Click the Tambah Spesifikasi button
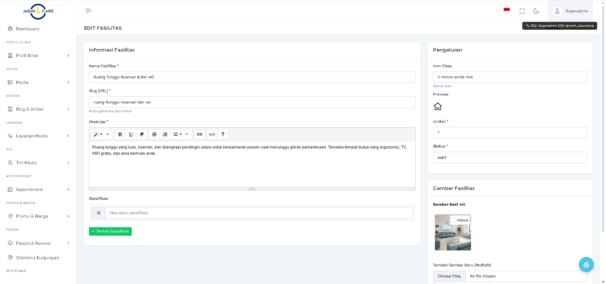606x284 pixels. coord(110,231)
